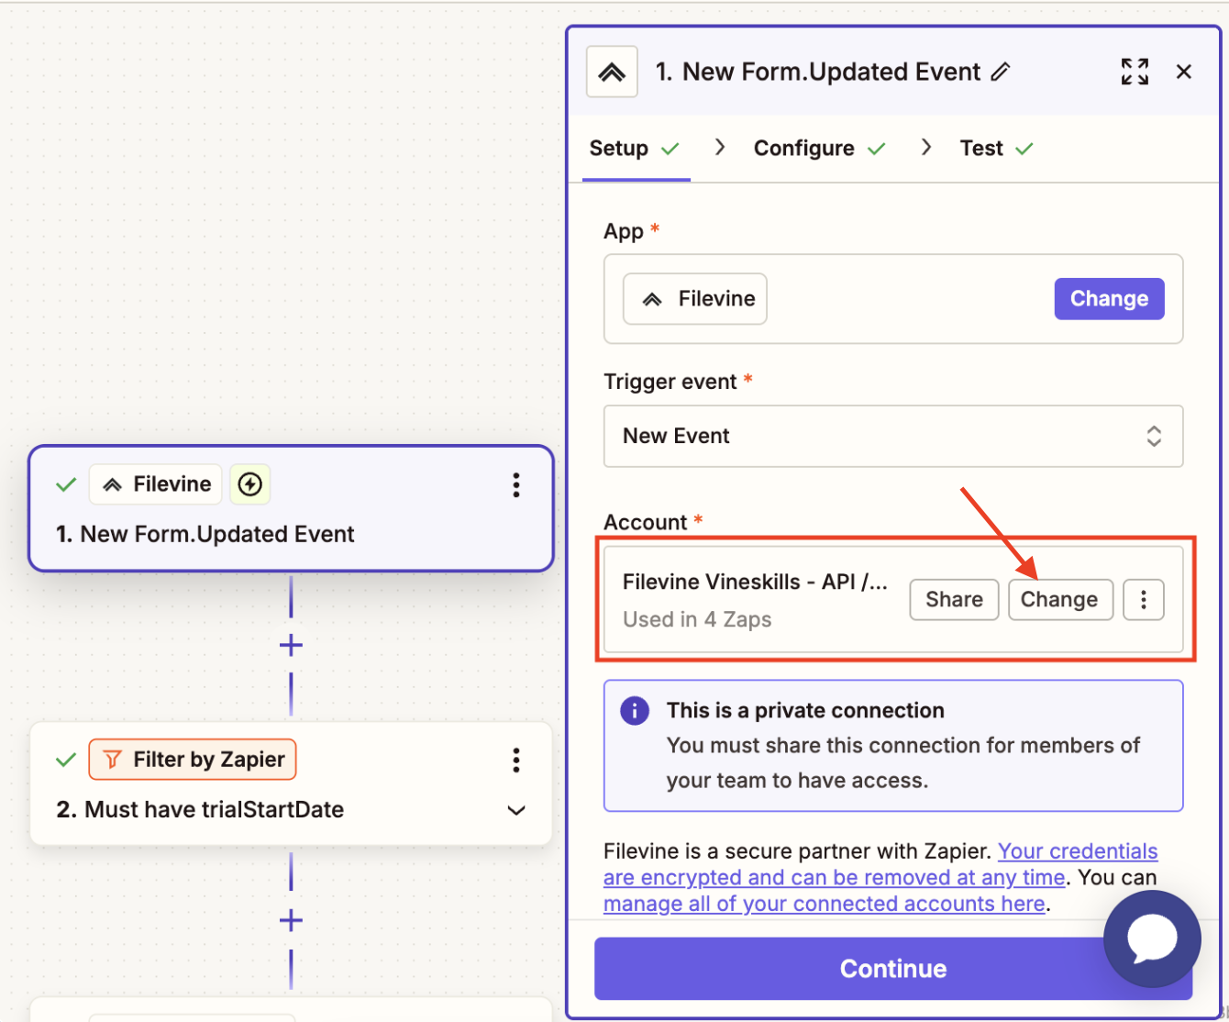Change the selected Filevine app
This screenshot has width=1229, height=1022.
(1109, 299)
